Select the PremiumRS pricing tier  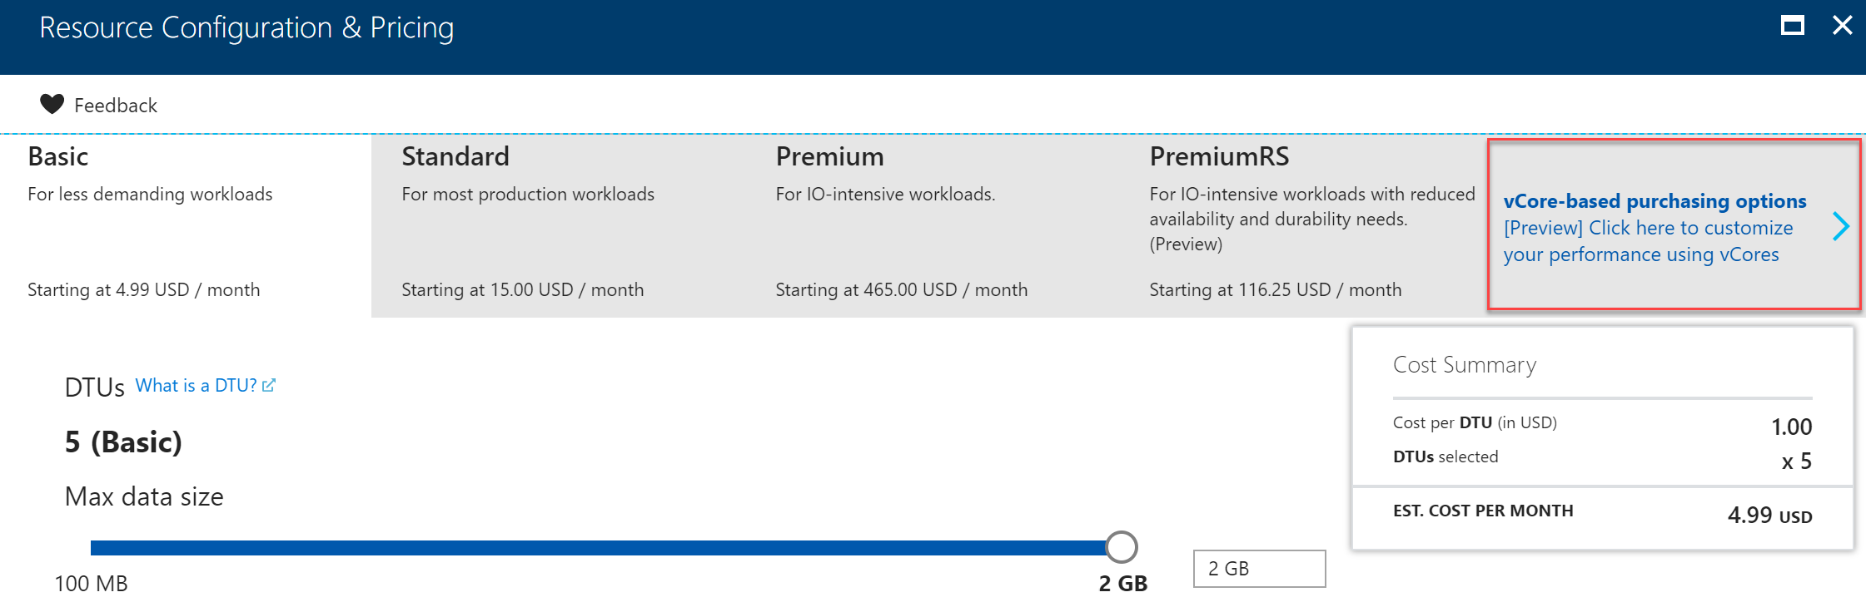click(x=1307, y=225)
